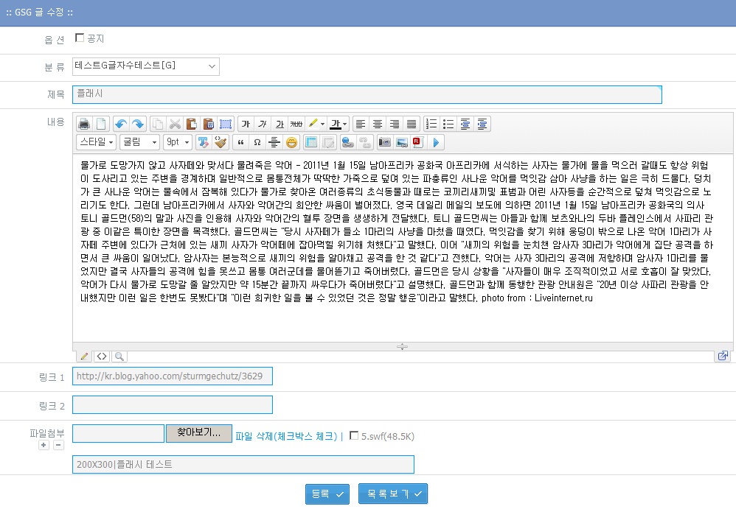Click the print icon in editor toolbar
736x509 pixels.
[85, 124]
